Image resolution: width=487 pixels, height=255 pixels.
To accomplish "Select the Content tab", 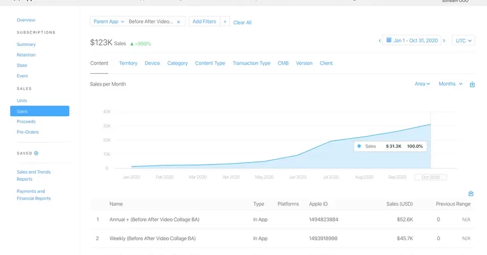I will point(99,63).
